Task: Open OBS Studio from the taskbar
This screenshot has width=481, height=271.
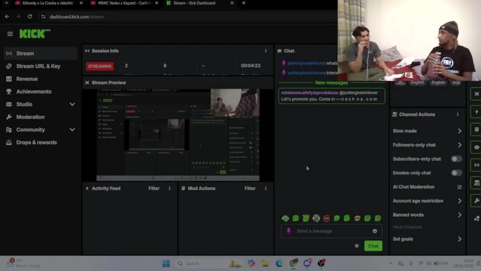Action: [x=321, y=263]
